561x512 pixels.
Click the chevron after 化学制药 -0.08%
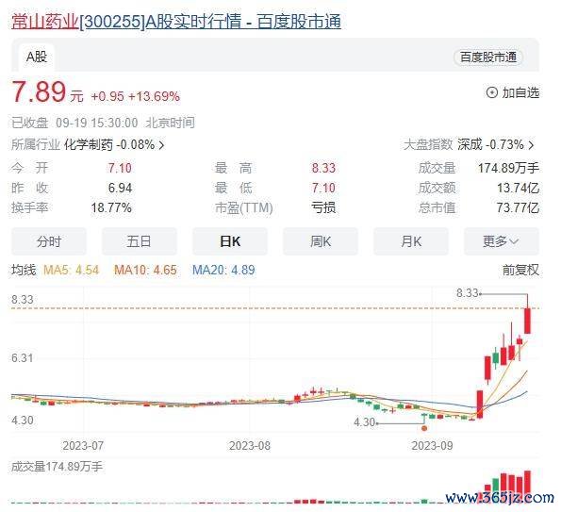pos(161,145)
